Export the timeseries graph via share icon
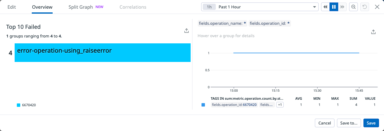Viewport: 384px width, 131px height. [373, 32]
